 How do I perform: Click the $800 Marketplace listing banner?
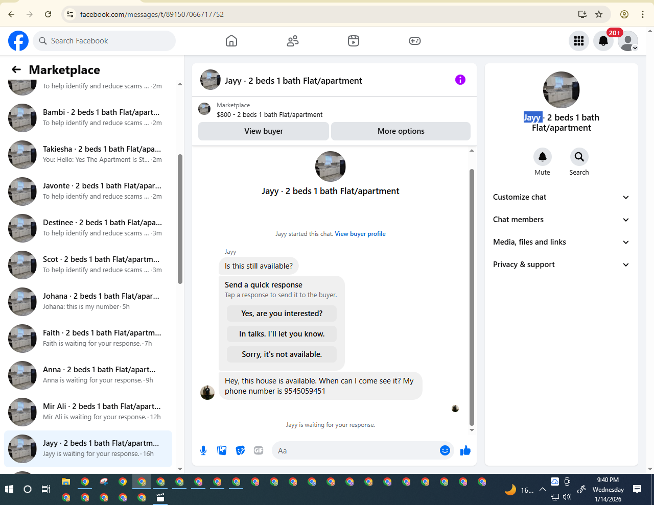pos(334,109)
